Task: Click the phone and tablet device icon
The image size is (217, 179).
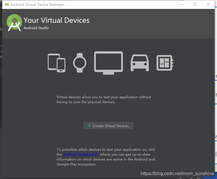Action: click(56, 63)
